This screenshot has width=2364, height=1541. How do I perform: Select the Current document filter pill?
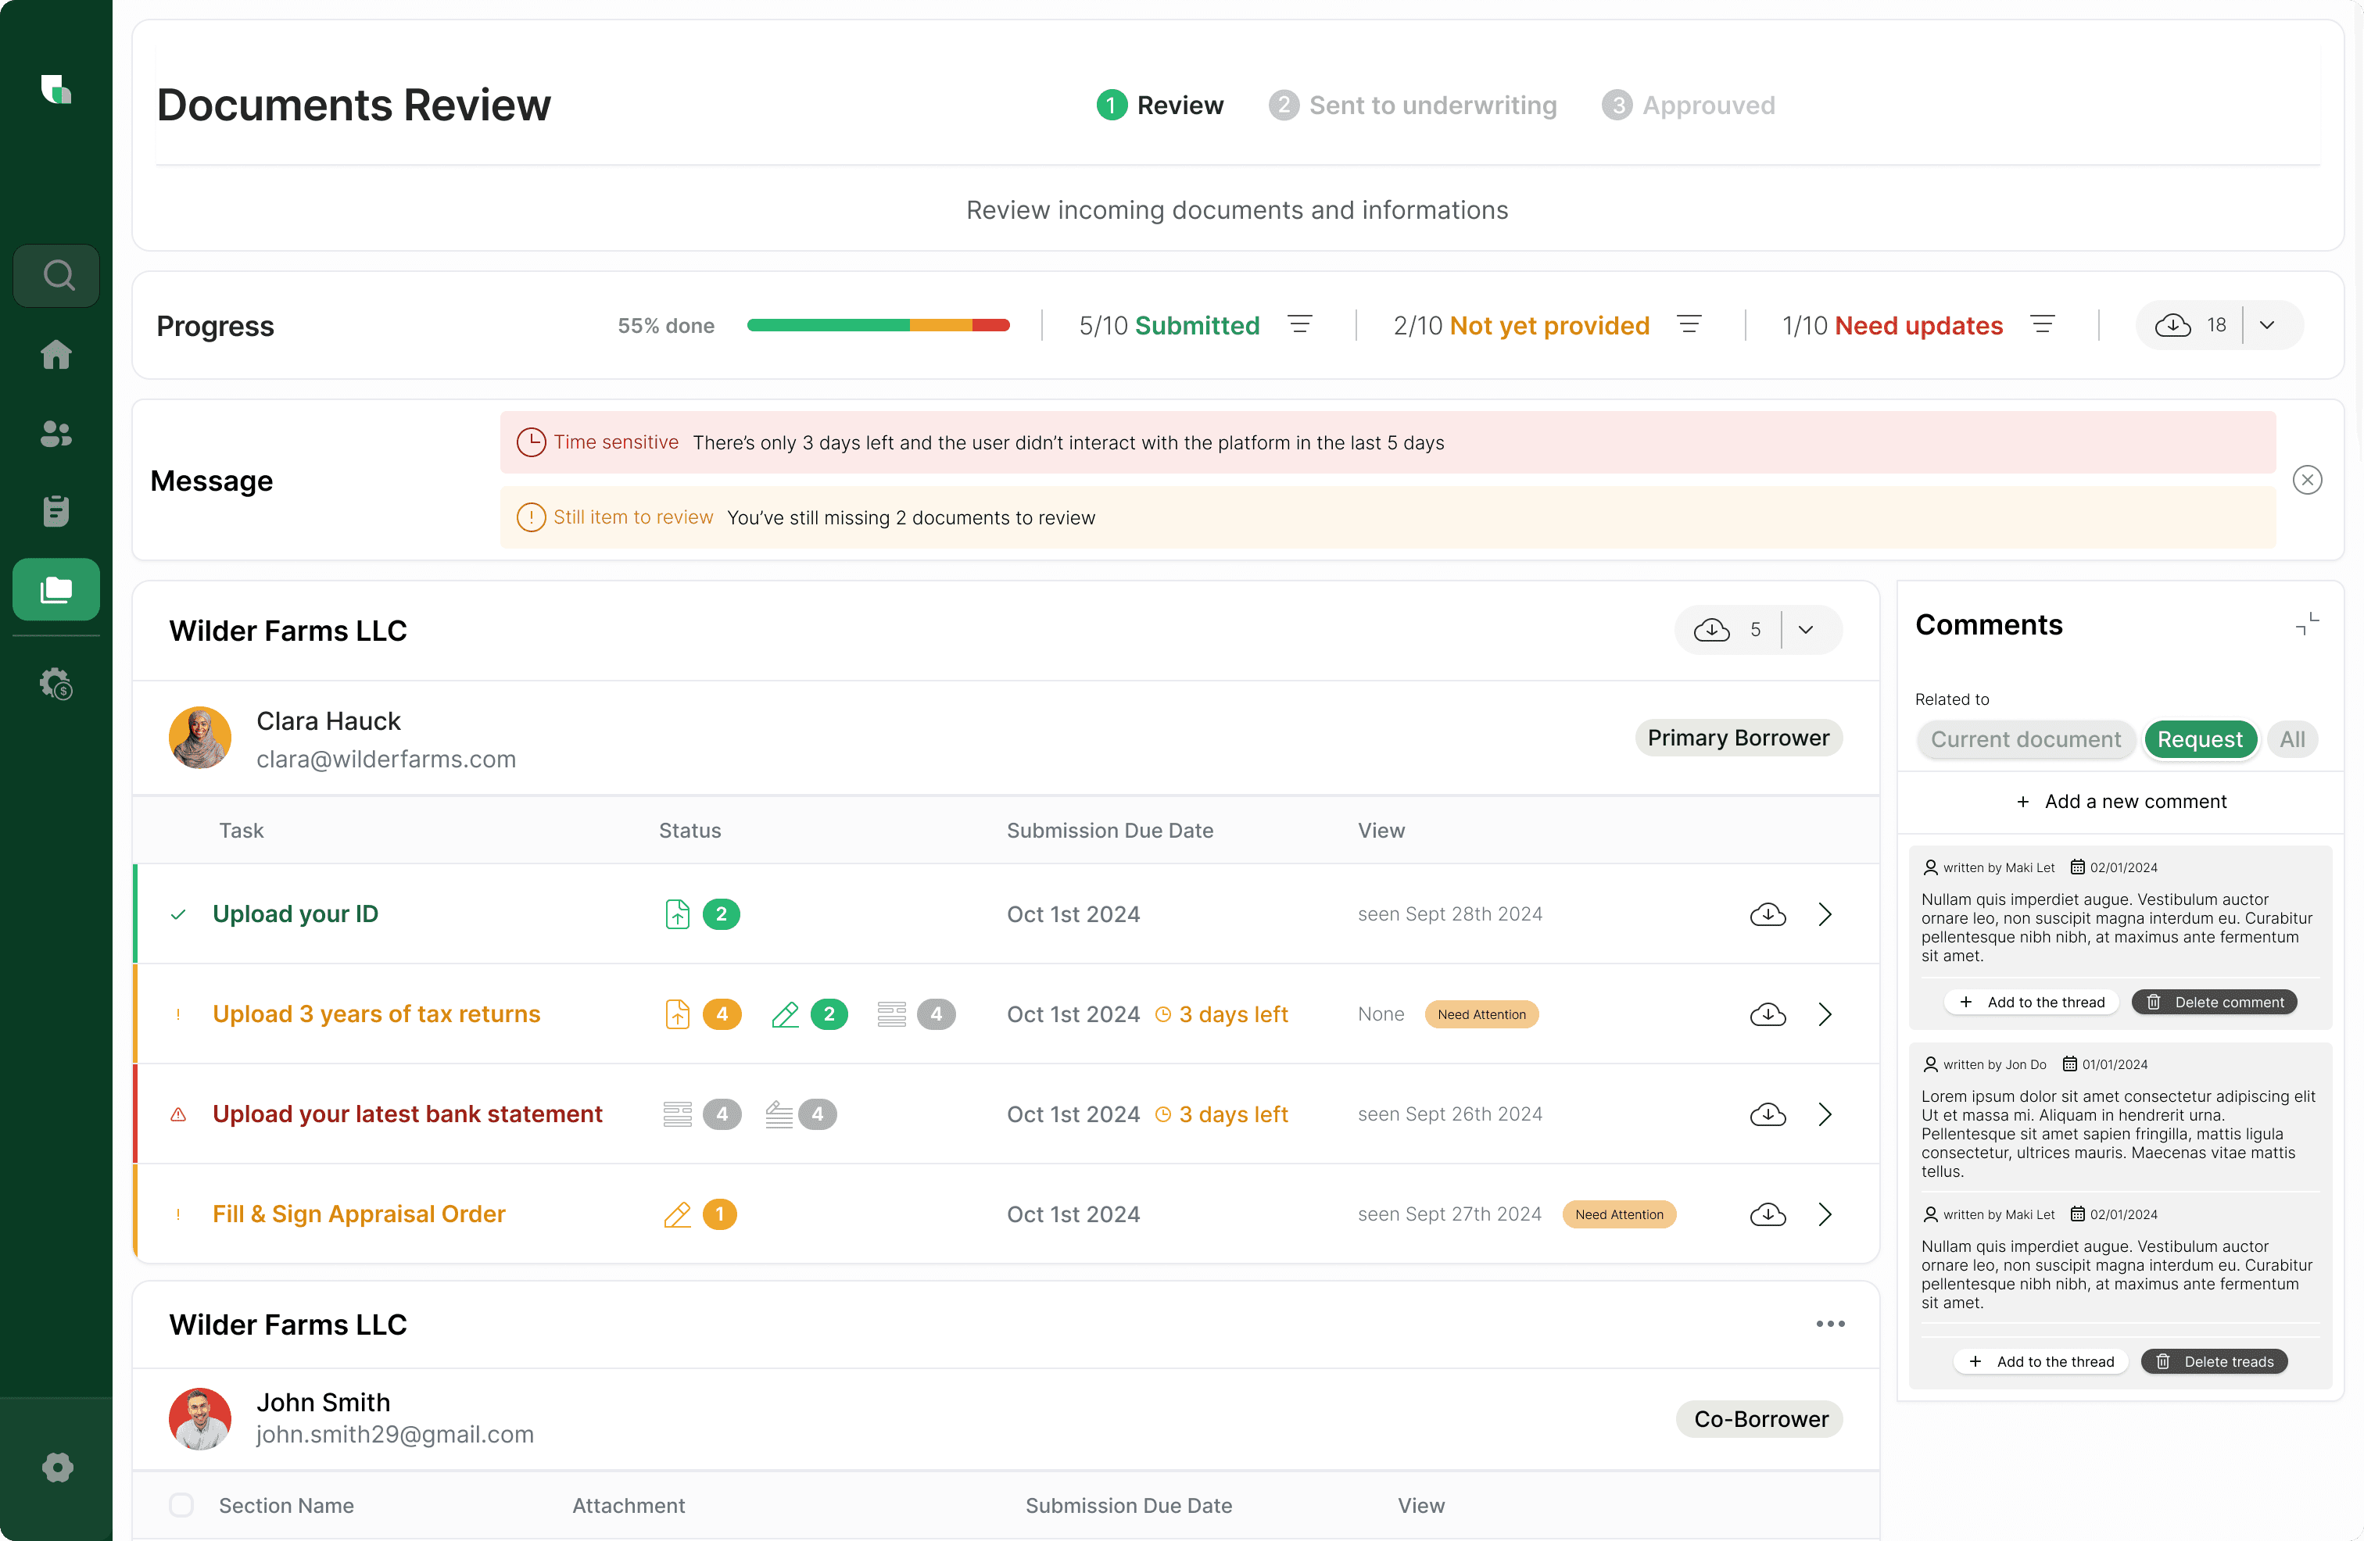2026,740
